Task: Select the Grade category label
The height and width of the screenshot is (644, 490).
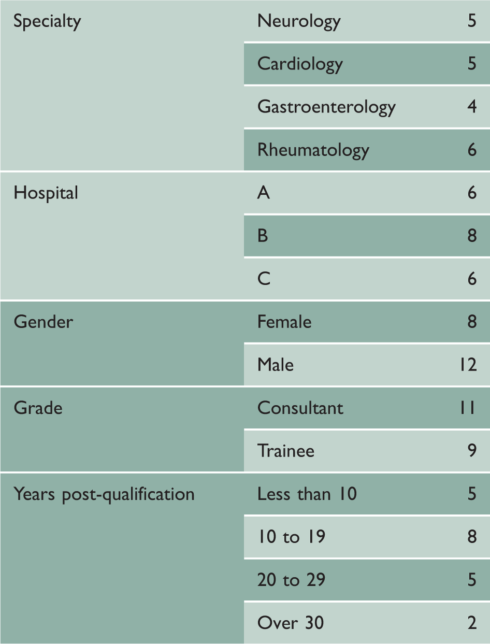Action: point(38,408)
